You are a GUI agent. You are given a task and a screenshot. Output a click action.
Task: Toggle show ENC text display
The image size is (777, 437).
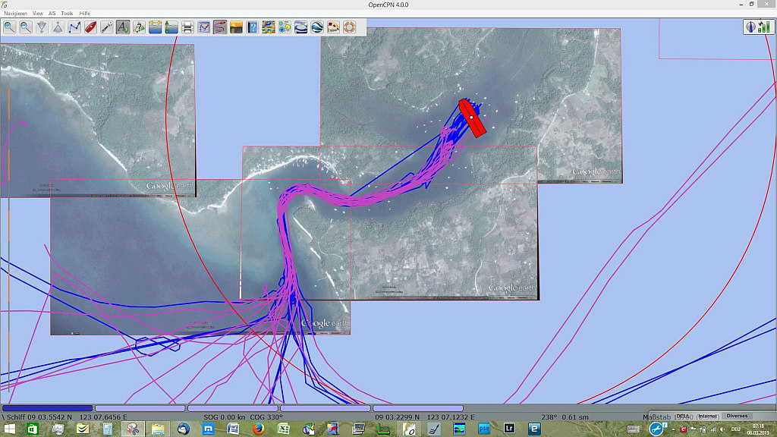click(x=123, y=27)
